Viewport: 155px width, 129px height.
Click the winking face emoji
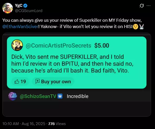(136, 27)
